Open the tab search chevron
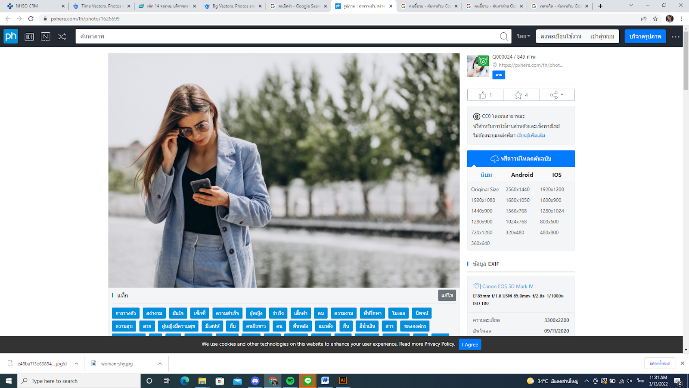Screen dimensions: 689x388 pos(631,6)
